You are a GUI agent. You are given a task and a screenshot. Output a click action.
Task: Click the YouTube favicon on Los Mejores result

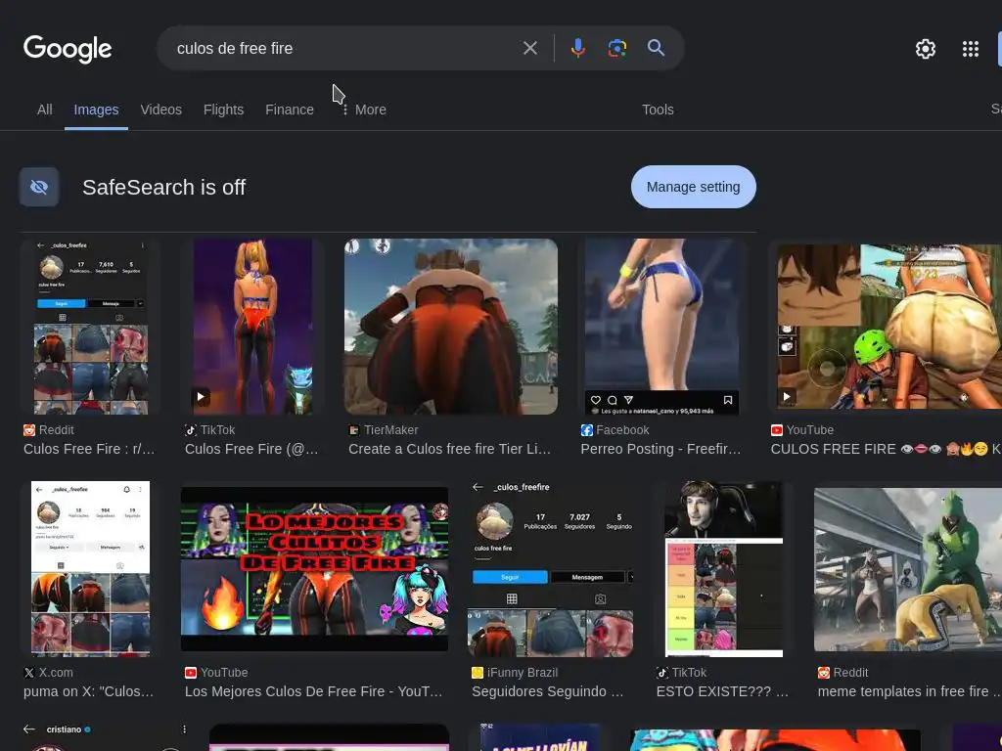point(191,673)
